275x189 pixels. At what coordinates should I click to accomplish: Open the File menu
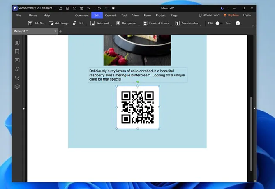(x=18, y=16)
